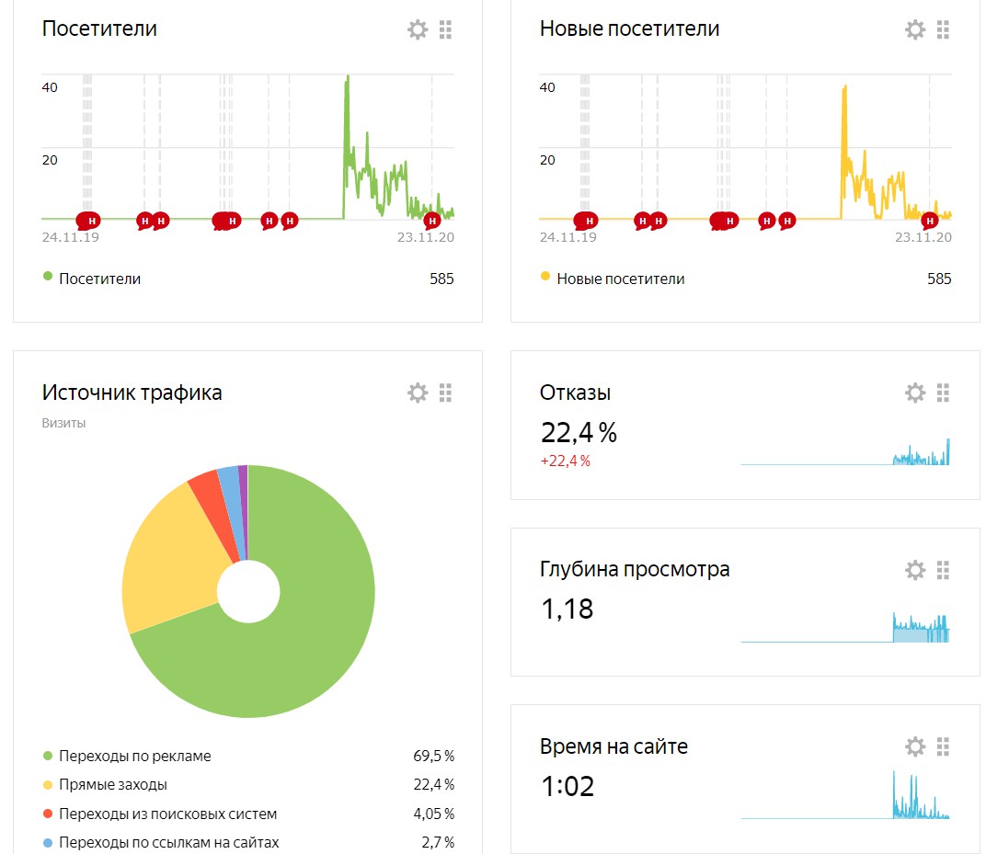The image size is (986, 854).
Task: Open the Источник трафика widget title
Action: pyautogui.click(x=132, y=393)
